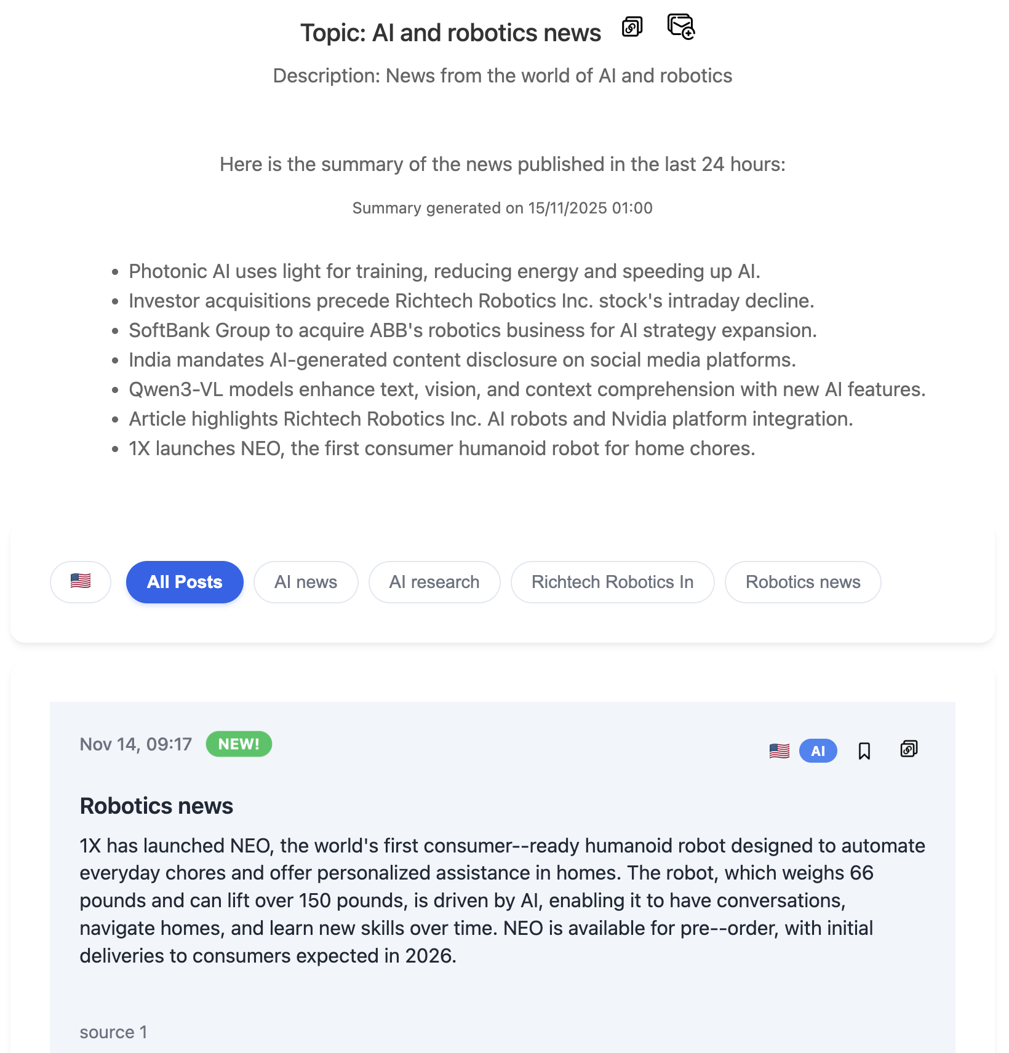Viewport: 1009px width, 1053px height.
Task: Bookmark the Robotics news post
Action: point(864,750)
